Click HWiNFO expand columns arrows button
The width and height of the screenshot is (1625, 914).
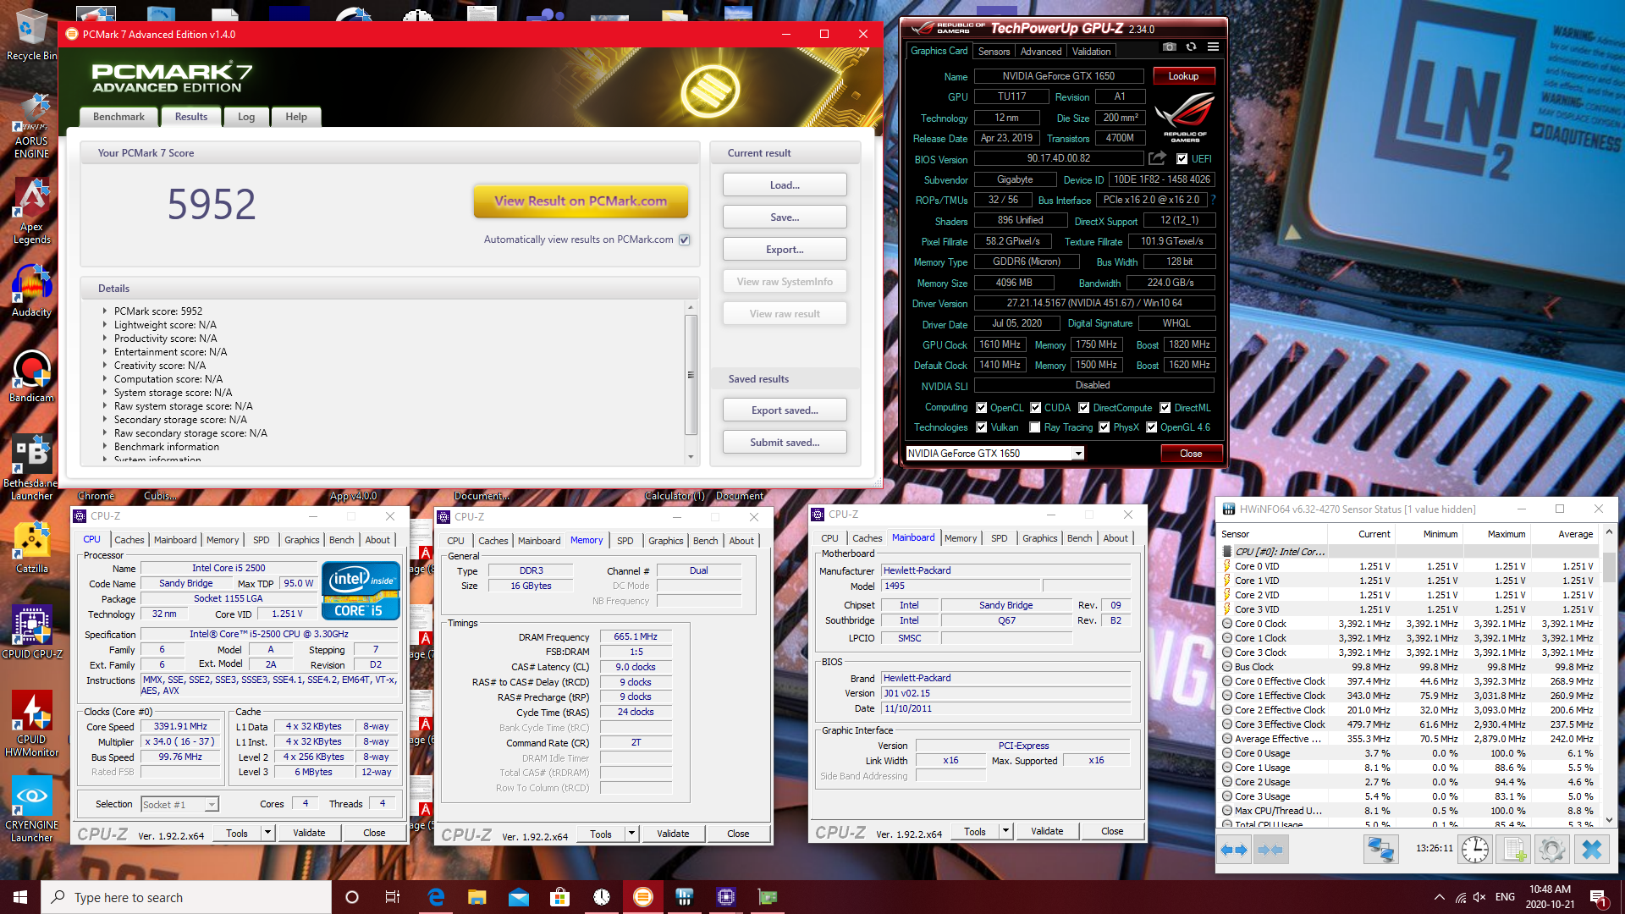click(1235, 850)
